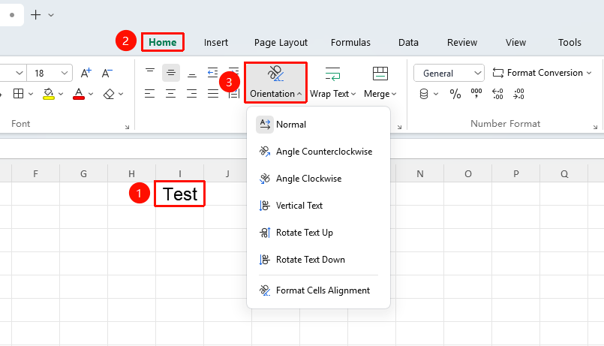Select column F header
The height and width of the screenshot is (346, 604).
[35, 174]
